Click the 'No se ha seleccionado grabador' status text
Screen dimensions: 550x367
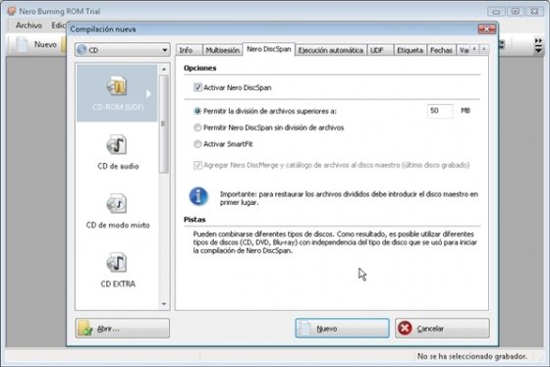[x=472, y=356]
